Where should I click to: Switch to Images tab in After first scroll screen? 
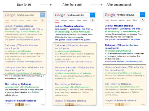point(64,21)
